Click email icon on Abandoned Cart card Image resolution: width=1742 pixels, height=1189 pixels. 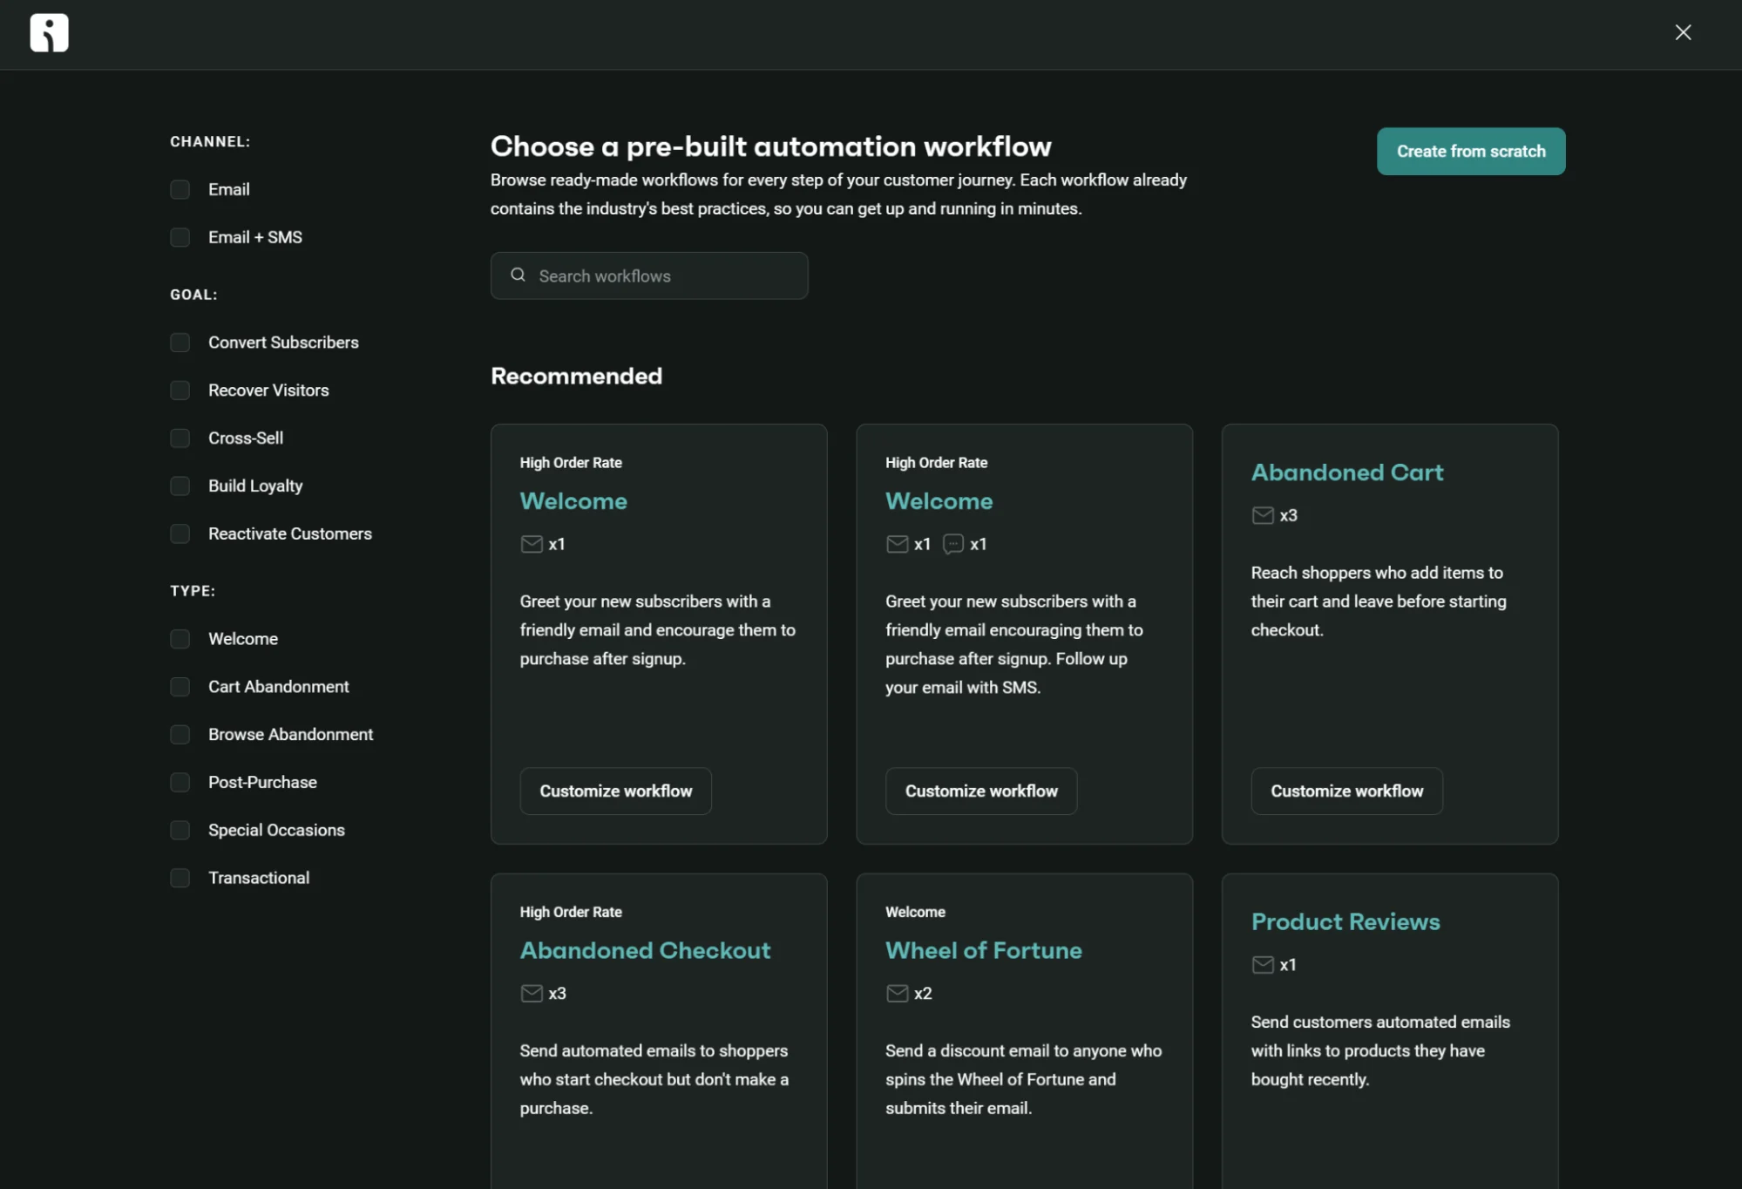(x=1263, y=515)
